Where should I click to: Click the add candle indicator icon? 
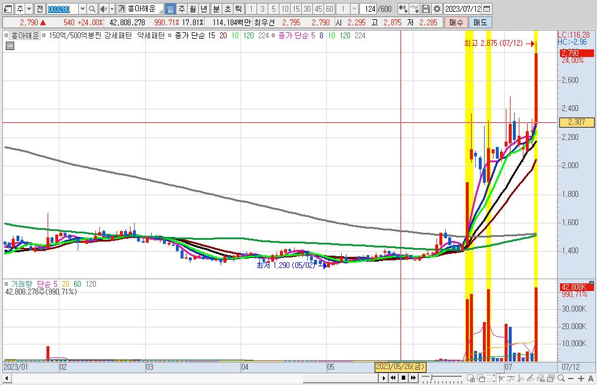[403, 9]
